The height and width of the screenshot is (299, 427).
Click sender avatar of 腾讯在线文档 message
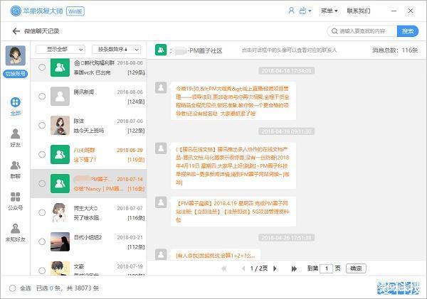[x=161, y=148]
